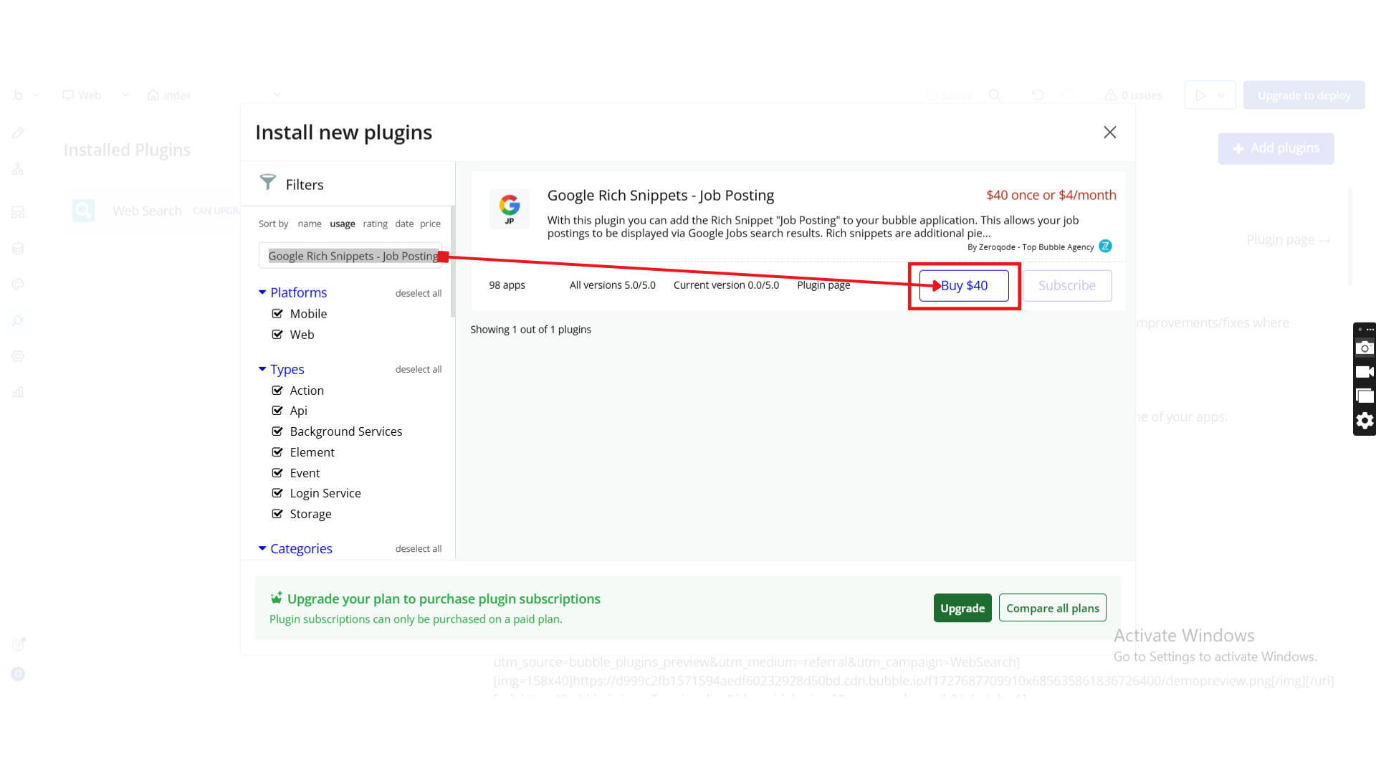Open the gear settings on capture toolbar
This screenshot has width=1376, height=774.
(1364, 421)
